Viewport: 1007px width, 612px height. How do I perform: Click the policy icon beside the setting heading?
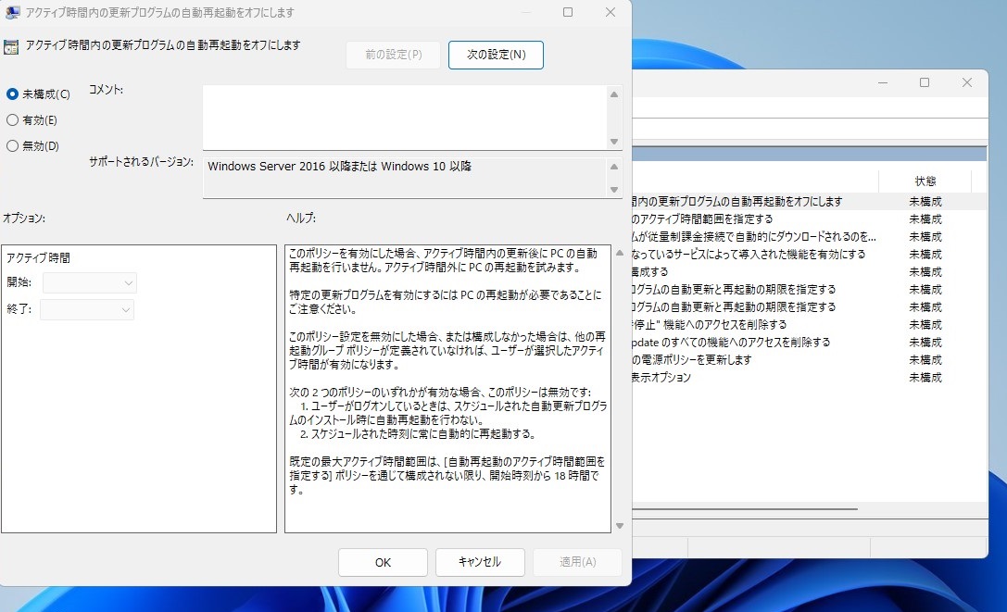pos(12,45)
